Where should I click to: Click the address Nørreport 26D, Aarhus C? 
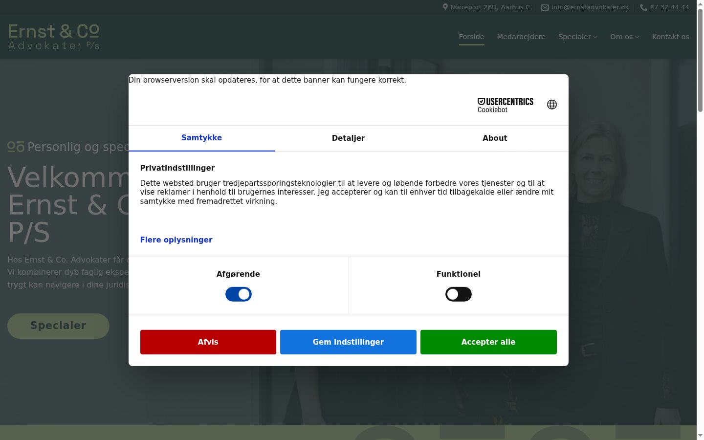click(490, 7)
